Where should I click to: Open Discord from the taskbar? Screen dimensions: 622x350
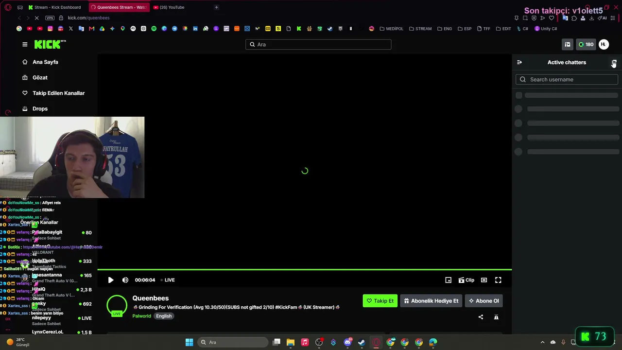coord(347,342)
